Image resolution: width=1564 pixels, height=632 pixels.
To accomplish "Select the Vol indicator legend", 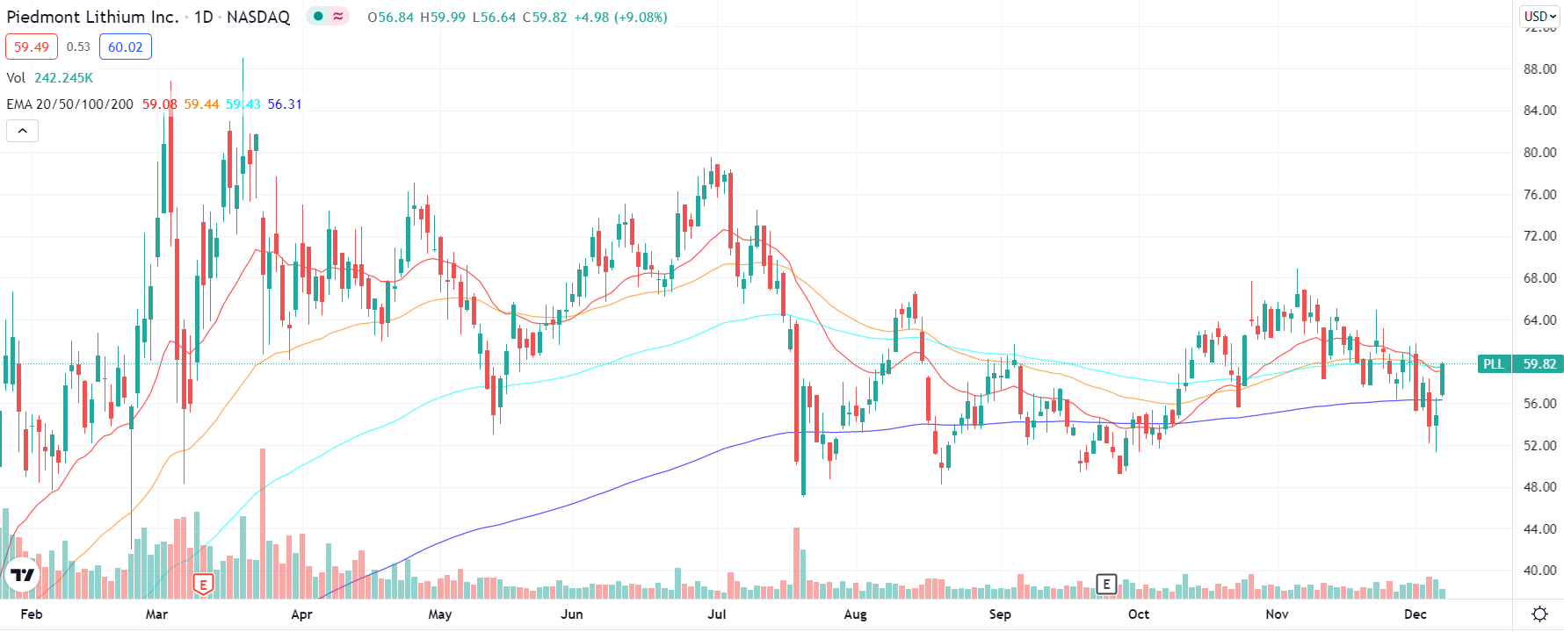I will point(16,78).
